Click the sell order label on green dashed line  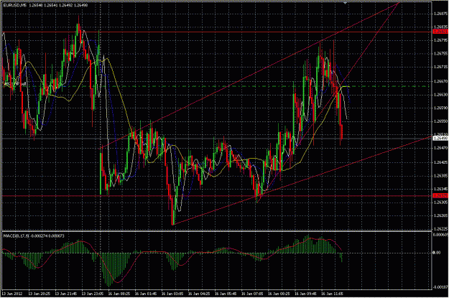click(x=15, y=84)
